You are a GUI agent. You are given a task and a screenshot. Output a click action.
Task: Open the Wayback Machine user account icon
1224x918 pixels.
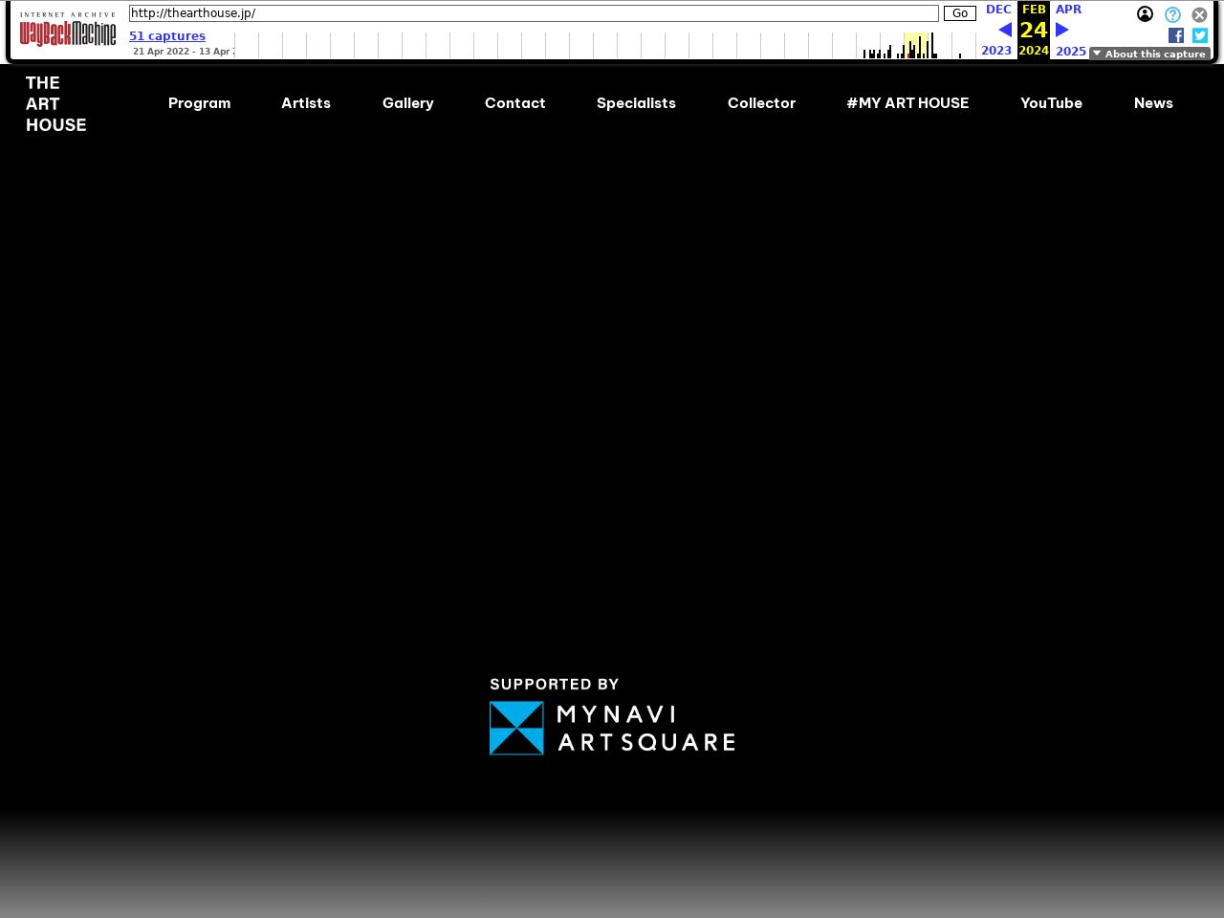[1145, 14]
